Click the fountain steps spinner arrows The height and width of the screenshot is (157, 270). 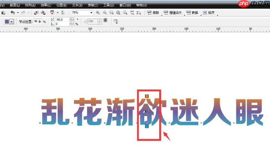coord(100,21)
